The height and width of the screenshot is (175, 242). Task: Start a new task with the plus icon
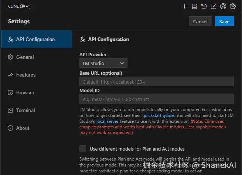coord(184,6)
